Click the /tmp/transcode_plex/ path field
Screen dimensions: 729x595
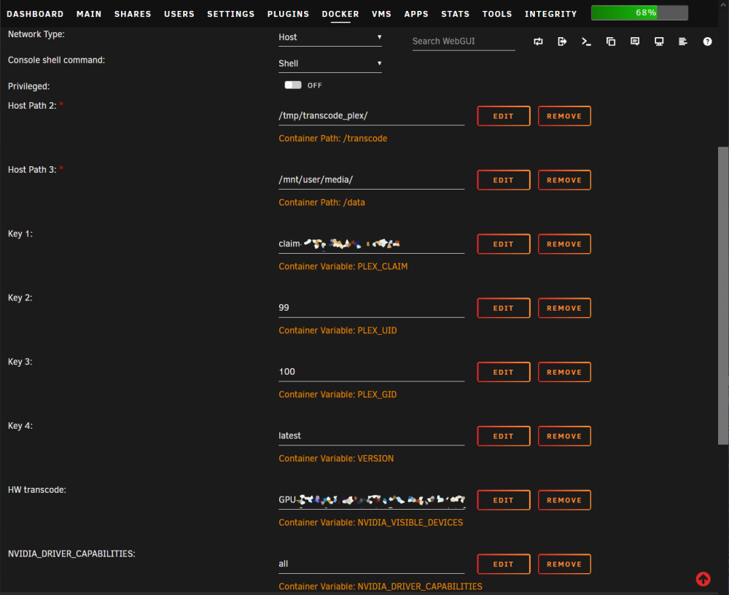pos(372,116)
